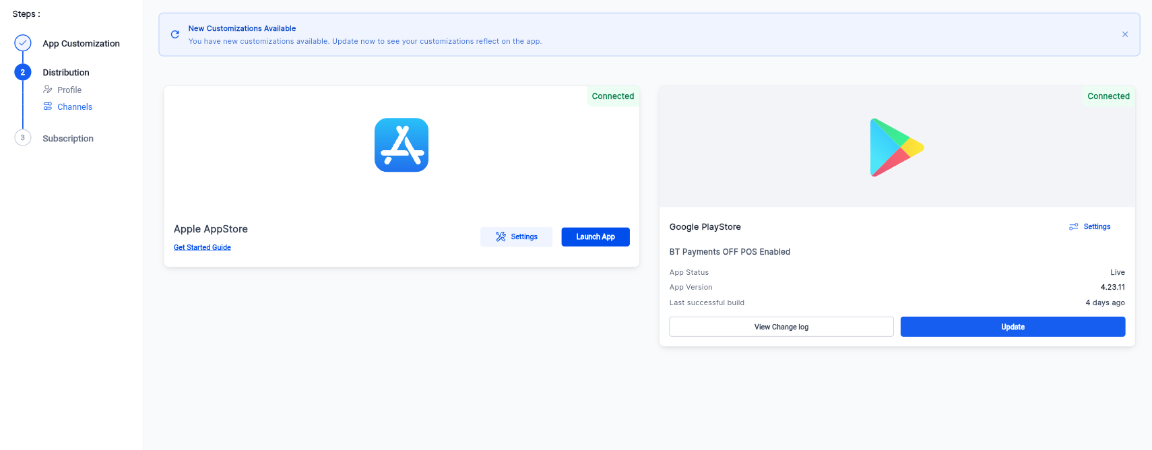Click the Google PlayStore title text
Viewport: 1152px width, 450px height.
point(705,226)
